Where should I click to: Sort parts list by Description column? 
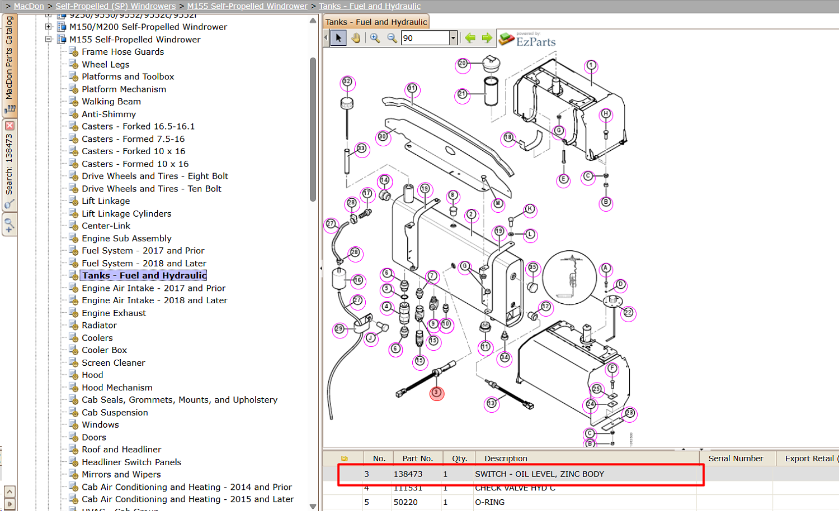click(586, 459)
